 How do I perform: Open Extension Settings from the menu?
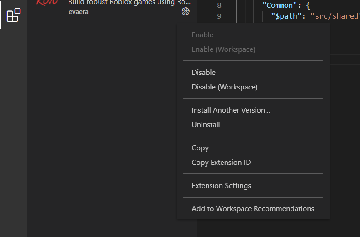221,186
